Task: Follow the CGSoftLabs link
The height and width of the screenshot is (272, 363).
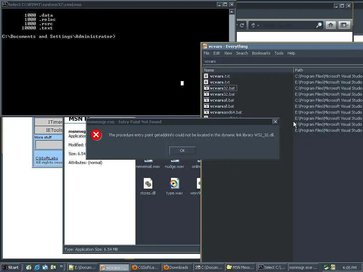Action: pyautogui.click(x=47, y=158)
